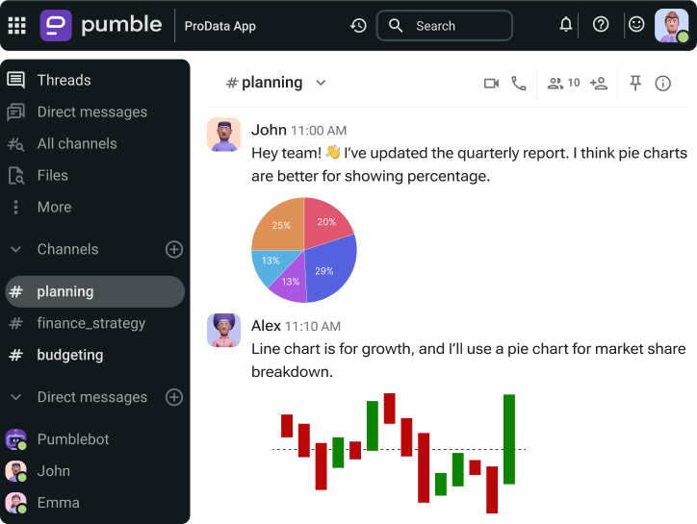
Task: Open message history clock icon
Action: pos(358,26)
